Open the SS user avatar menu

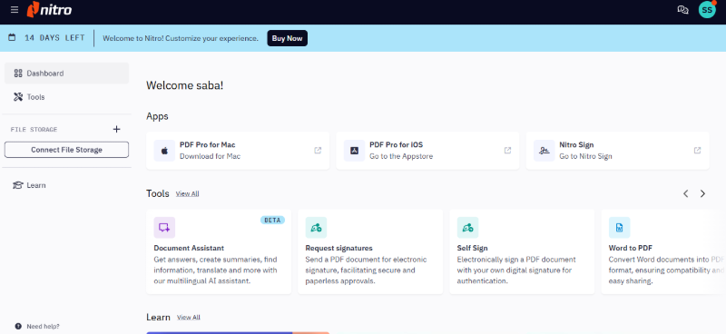click(707, 9)
